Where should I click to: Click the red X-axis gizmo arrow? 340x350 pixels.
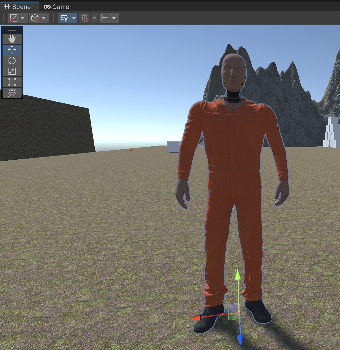[x=196, y=318]
